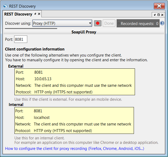
Task: Click the Internal section label
Action: click(16, 104)
